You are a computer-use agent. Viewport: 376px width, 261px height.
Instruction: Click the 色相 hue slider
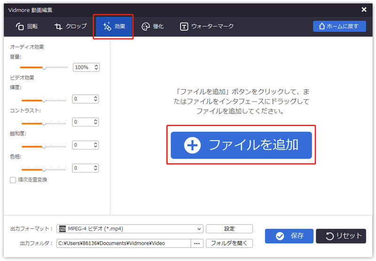click(x=44, y=169)
